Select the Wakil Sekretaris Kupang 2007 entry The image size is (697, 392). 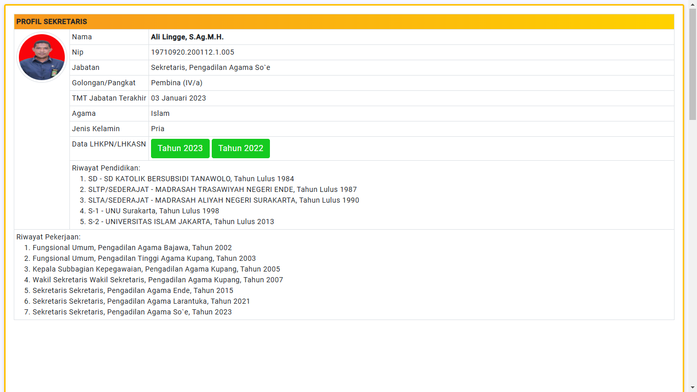pos(158,280)
